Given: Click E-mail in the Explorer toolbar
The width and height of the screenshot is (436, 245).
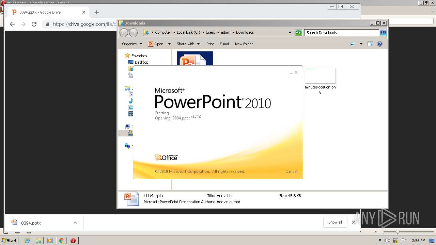Looking at the screenshot, I should point(224,44).
